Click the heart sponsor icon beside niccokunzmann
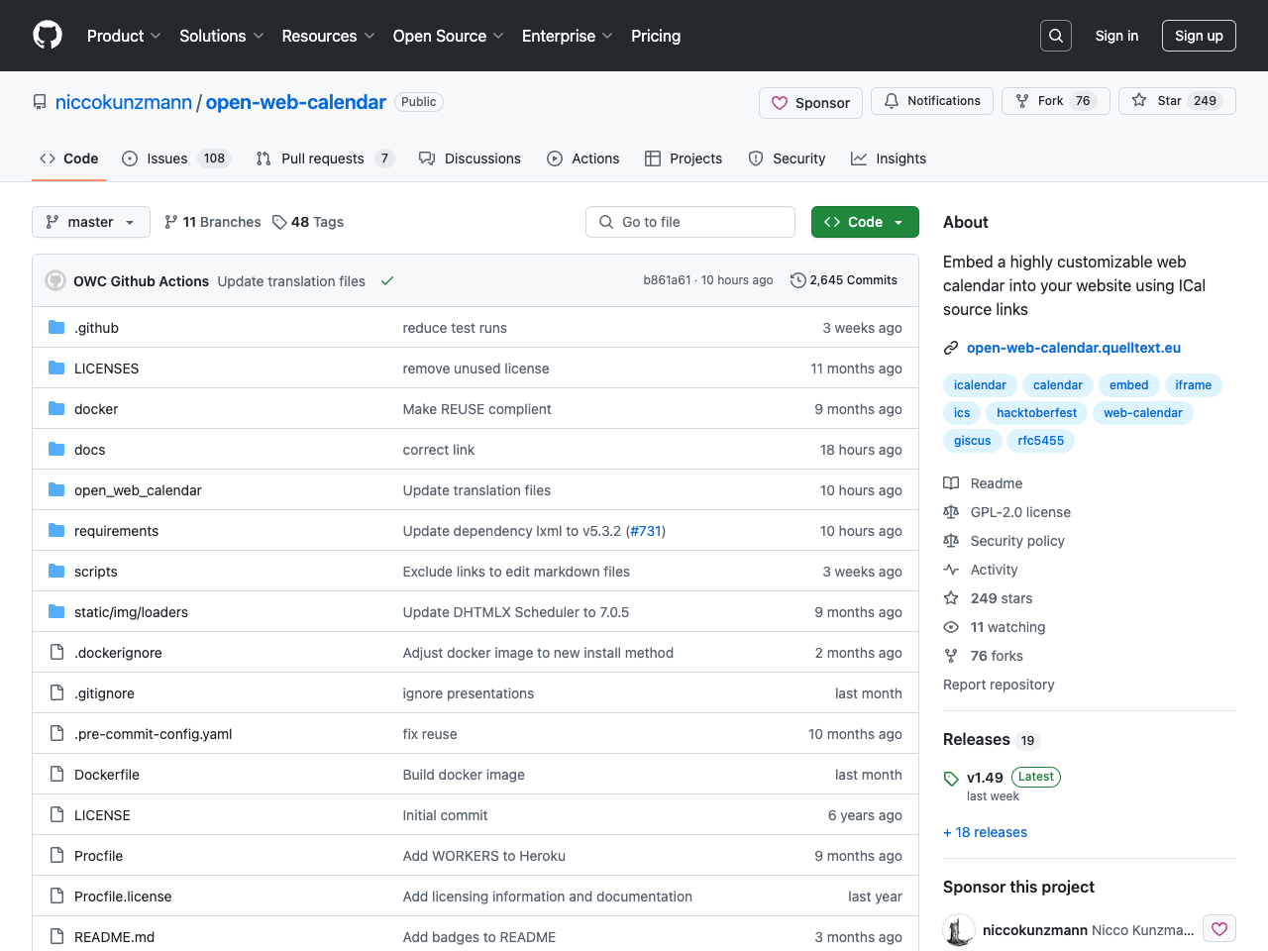The image size is (1268, 951). click(1219, 929)
